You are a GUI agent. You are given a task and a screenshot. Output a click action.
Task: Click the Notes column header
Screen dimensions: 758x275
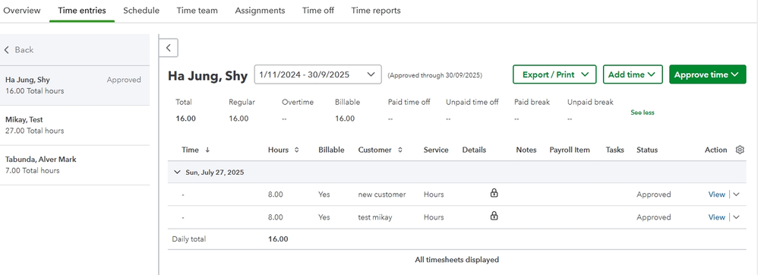[x=526, y=150]
